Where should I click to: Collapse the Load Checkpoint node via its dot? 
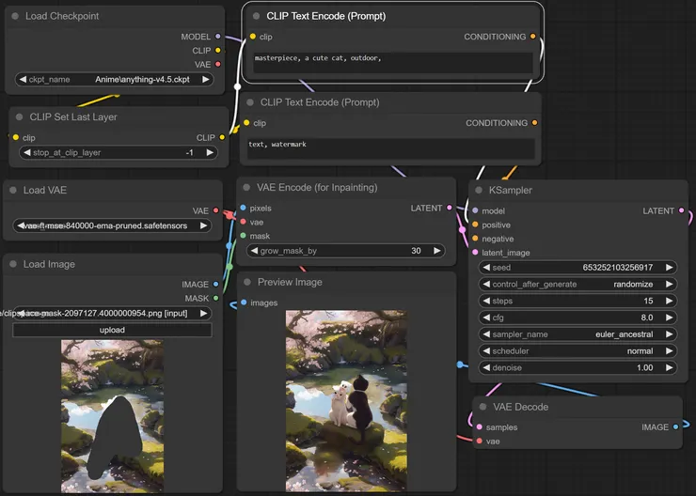[15, 16]
